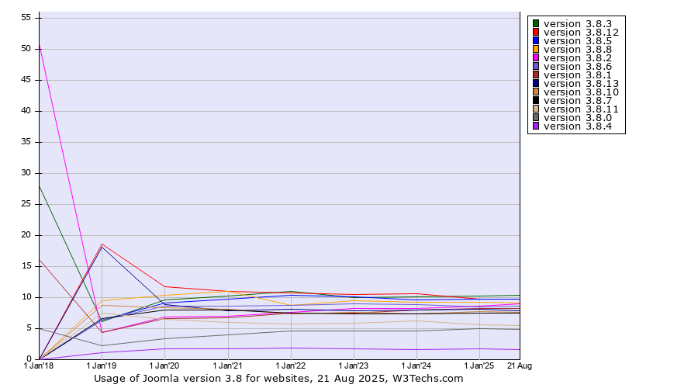
Task: Click y-axis value '5'
Action: [x=29, y=328]
